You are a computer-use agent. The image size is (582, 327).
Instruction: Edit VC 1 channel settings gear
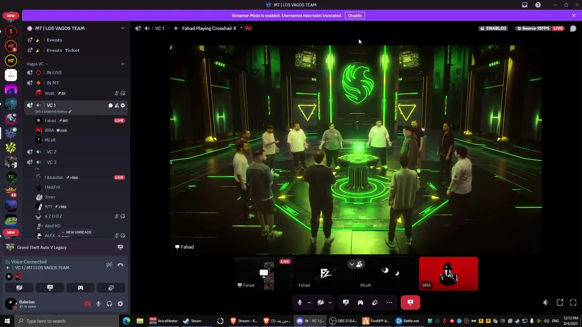(x=123, y=105)
